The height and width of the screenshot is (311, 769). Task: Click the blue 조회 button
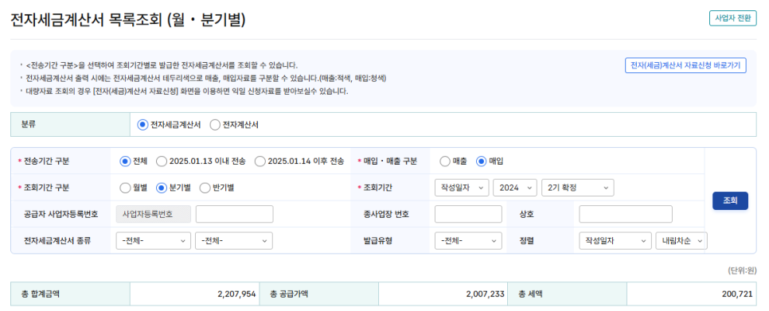point(730,200)
